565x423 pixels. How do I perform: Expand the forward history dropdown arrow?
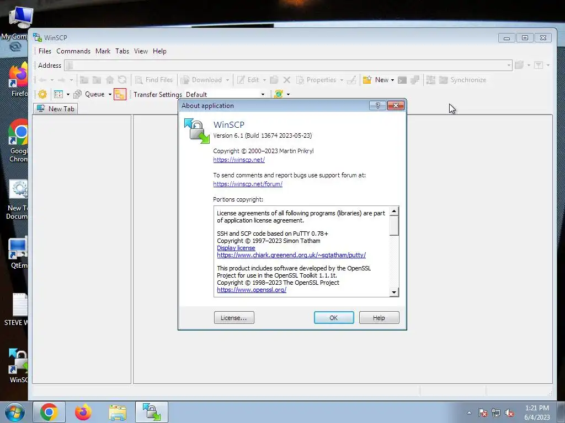(x=71, y=80)
